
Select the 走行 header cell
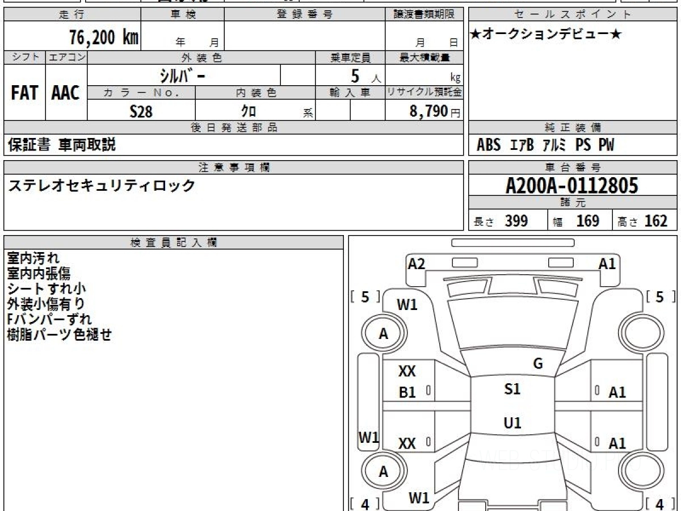72,15
